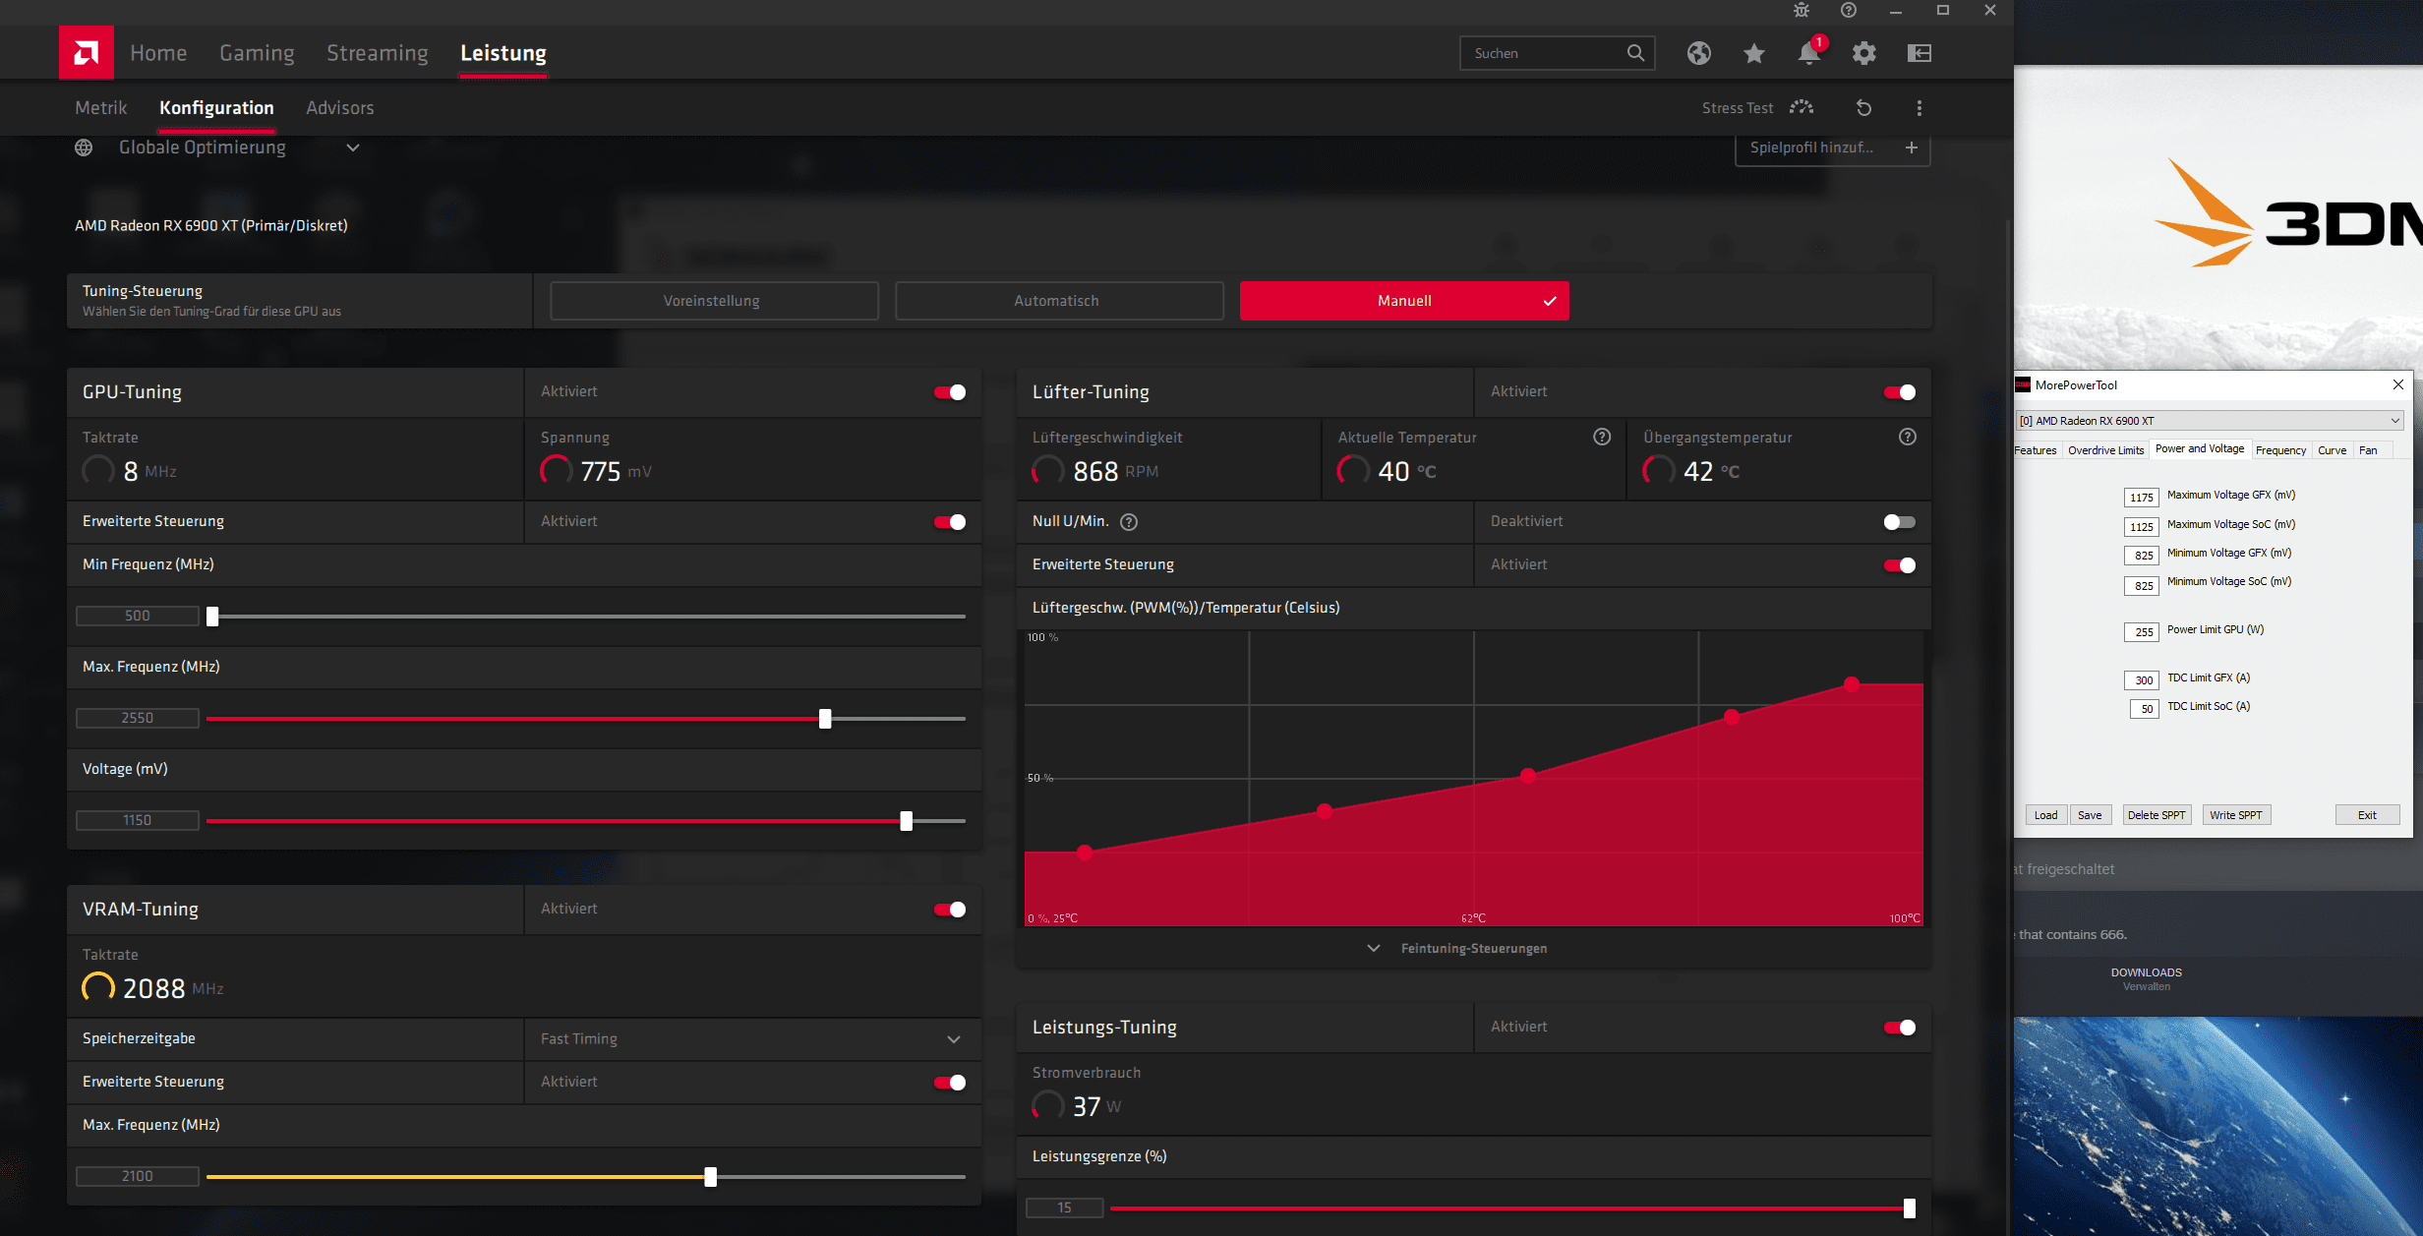Image resolution: width=2423 pixels, height=1236 pixels.
Task: Show help for Aktuelle Temperatur
Action: (1602, 437)
